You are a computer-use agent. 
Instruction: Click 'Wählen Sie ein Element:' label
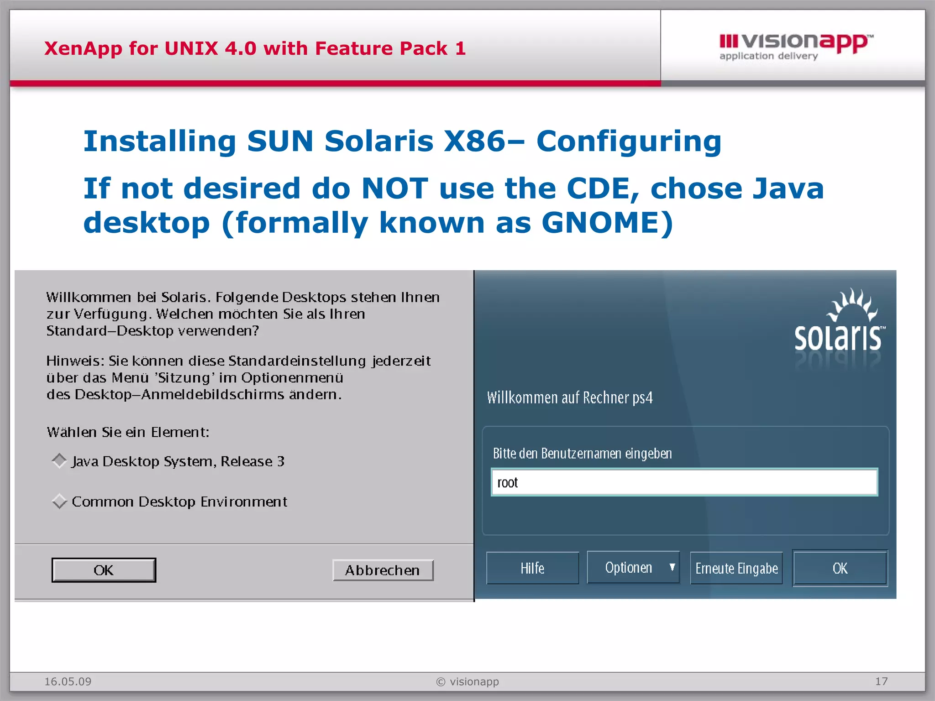(x=128, y=432)
